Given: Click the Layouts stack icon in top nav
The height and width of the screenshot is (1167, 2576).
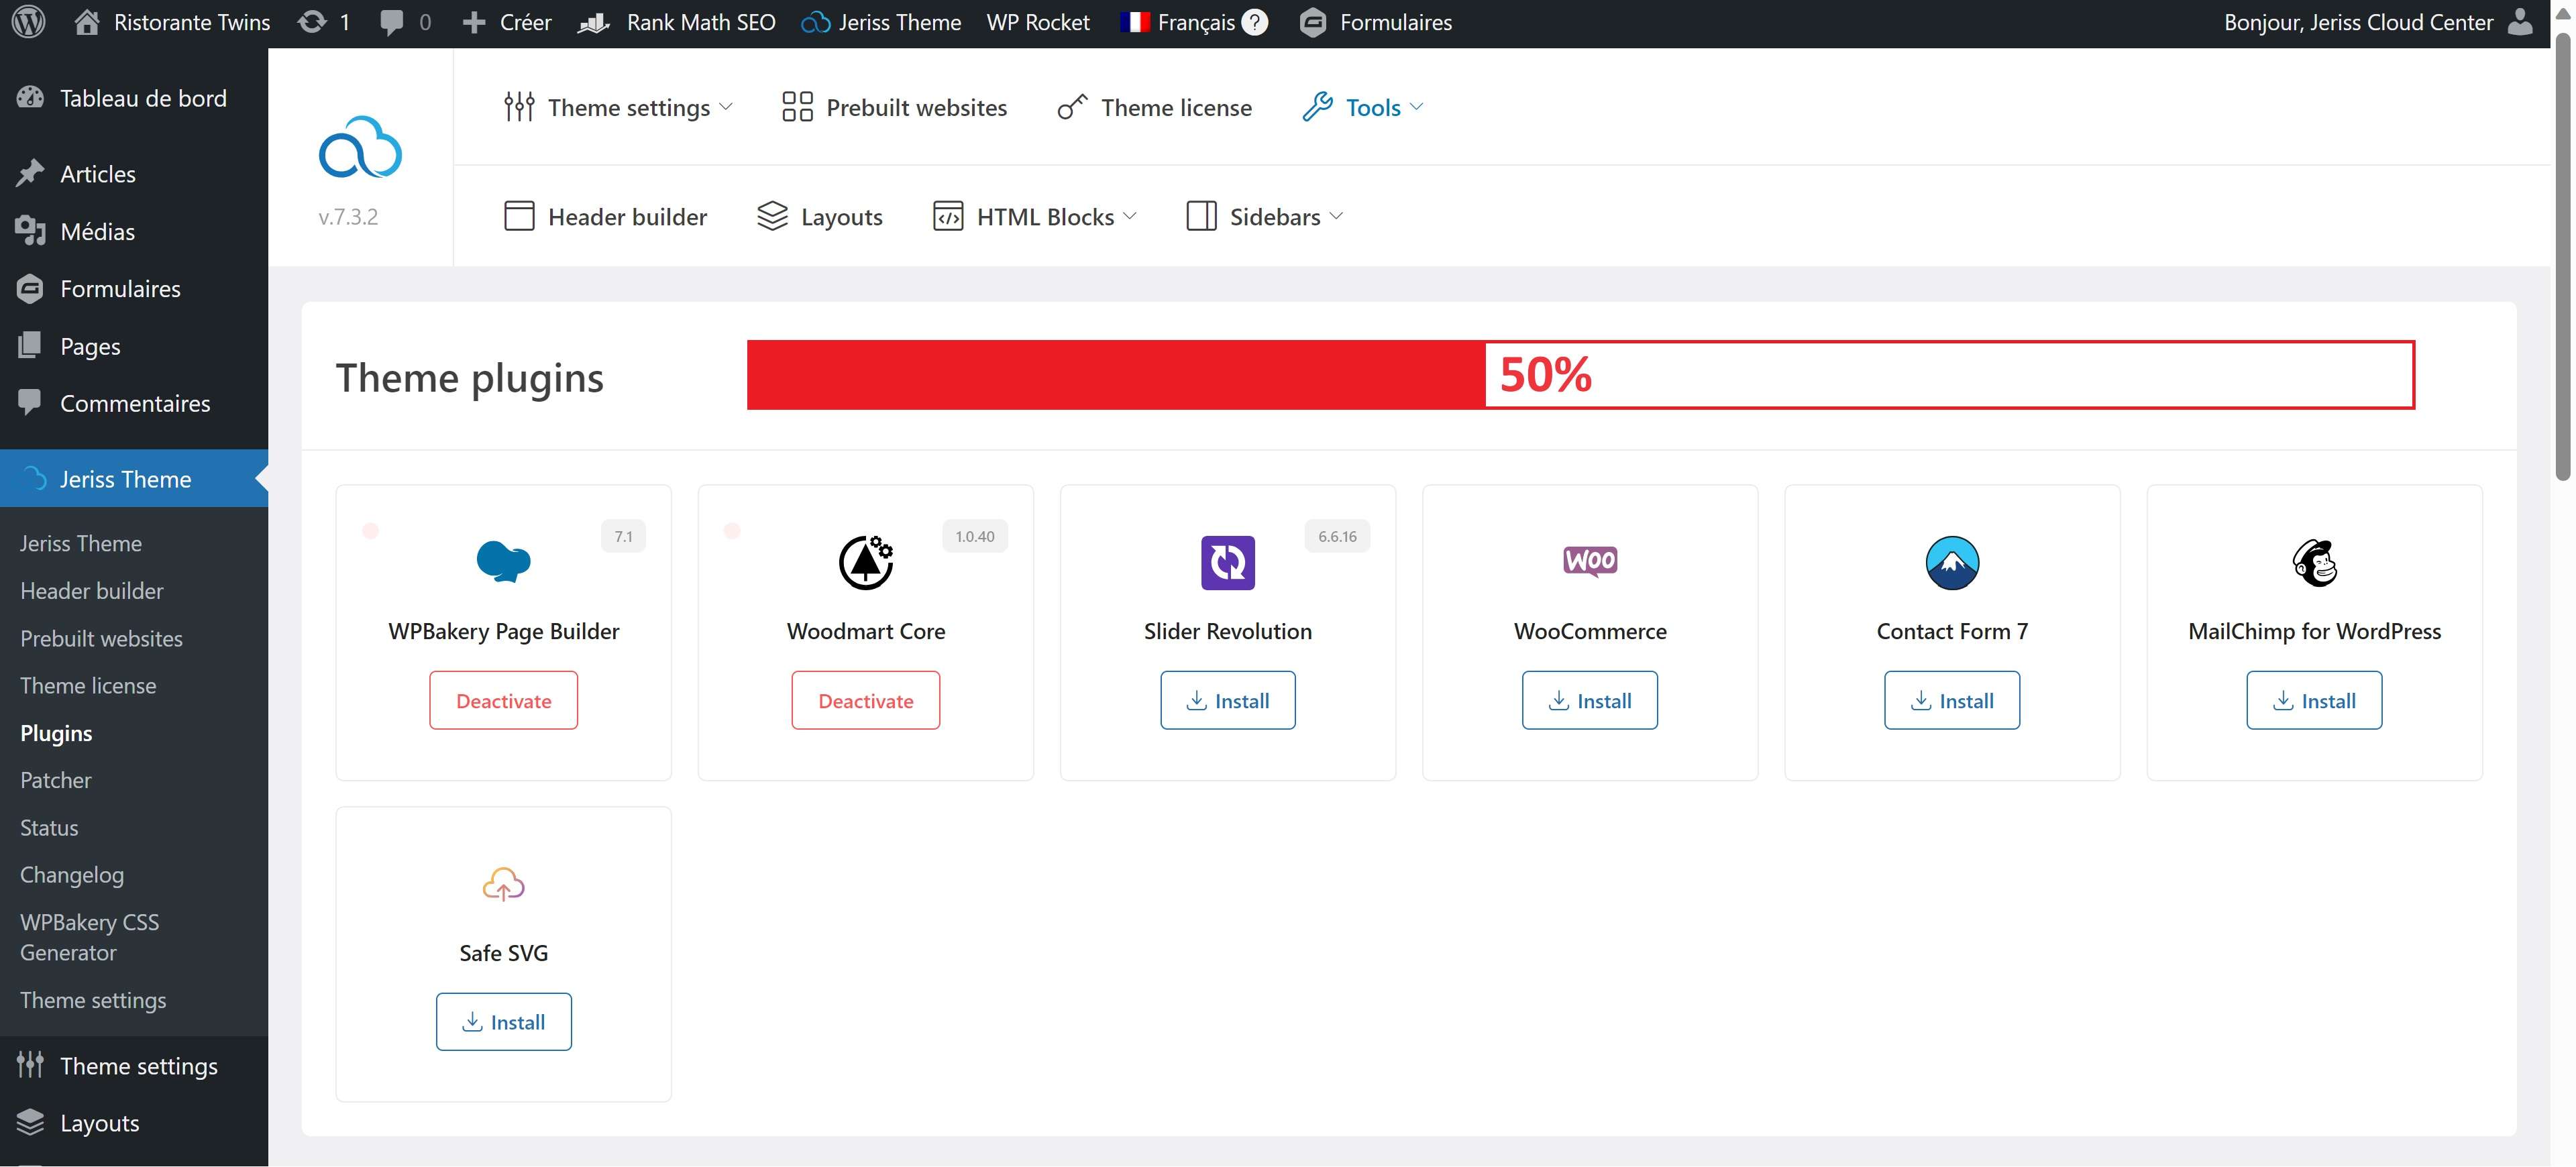Looking at the screenshot, I should point(772,216).
